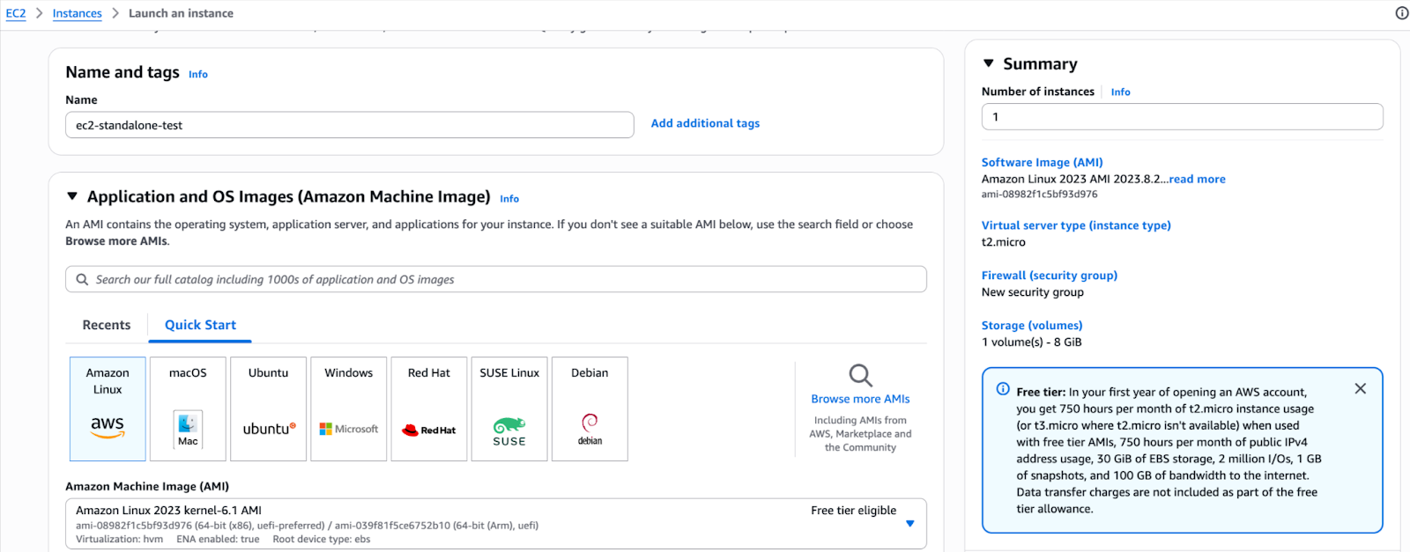The width and height of the screenshot is (1410, 552).
Task: Click the Amazon Linux 2023 kernel-6.1 AMI title
Action: [x=168, y=511]
